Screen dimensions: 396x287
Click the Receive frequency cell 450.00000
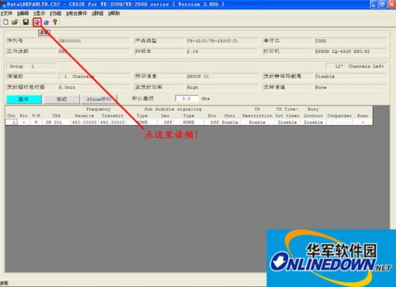pos(84,122)
